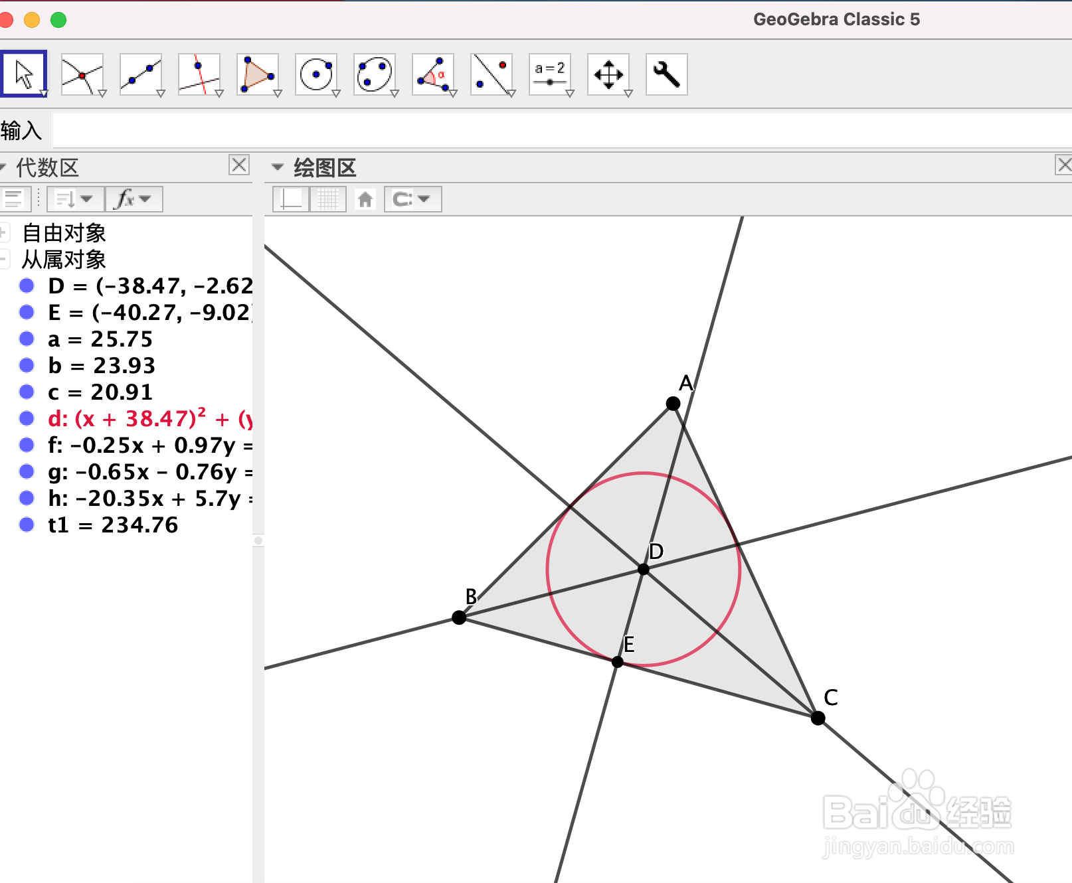Click point B on the triangle
1072x883 pixels.
pyautogui.click(x=459, y=617)
